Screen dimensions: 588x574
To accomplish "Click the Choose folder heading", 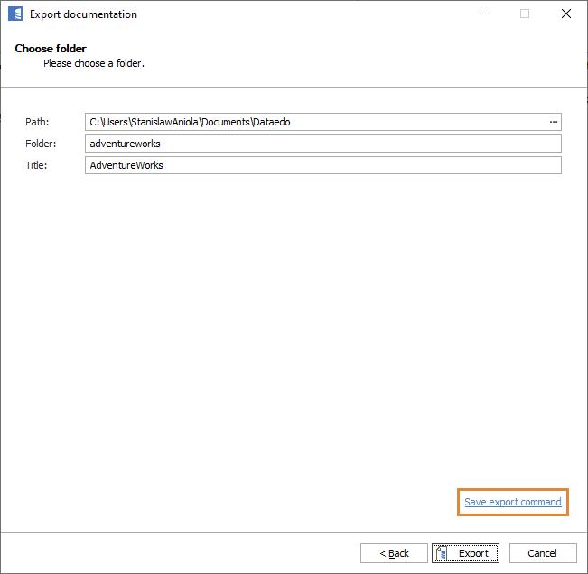I will pyautogui.click(x=51, y=49).
